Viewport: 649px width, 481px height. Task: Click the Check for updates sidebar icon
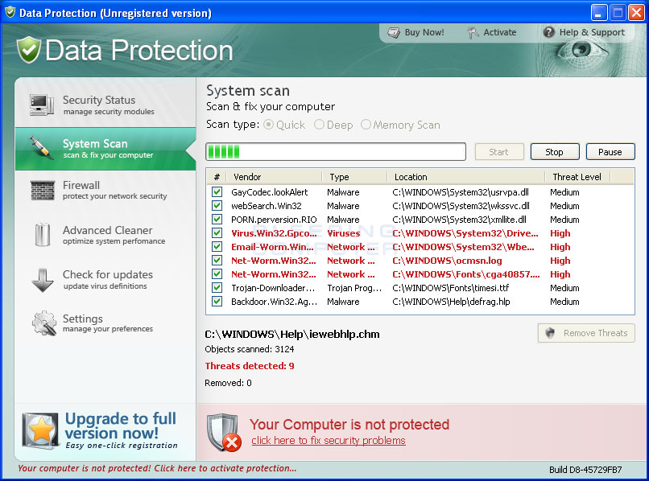41,280
